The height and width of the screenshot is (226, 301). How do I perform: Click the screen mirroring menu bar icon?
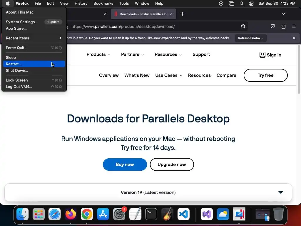tap(232, 4)
